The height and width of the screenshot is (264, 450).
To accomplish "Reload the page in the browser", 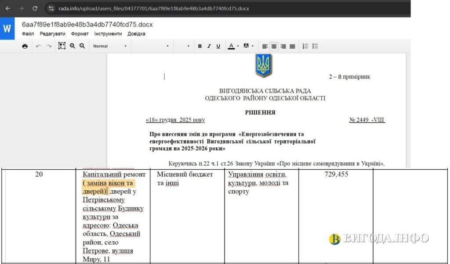I will coord(35,8).
